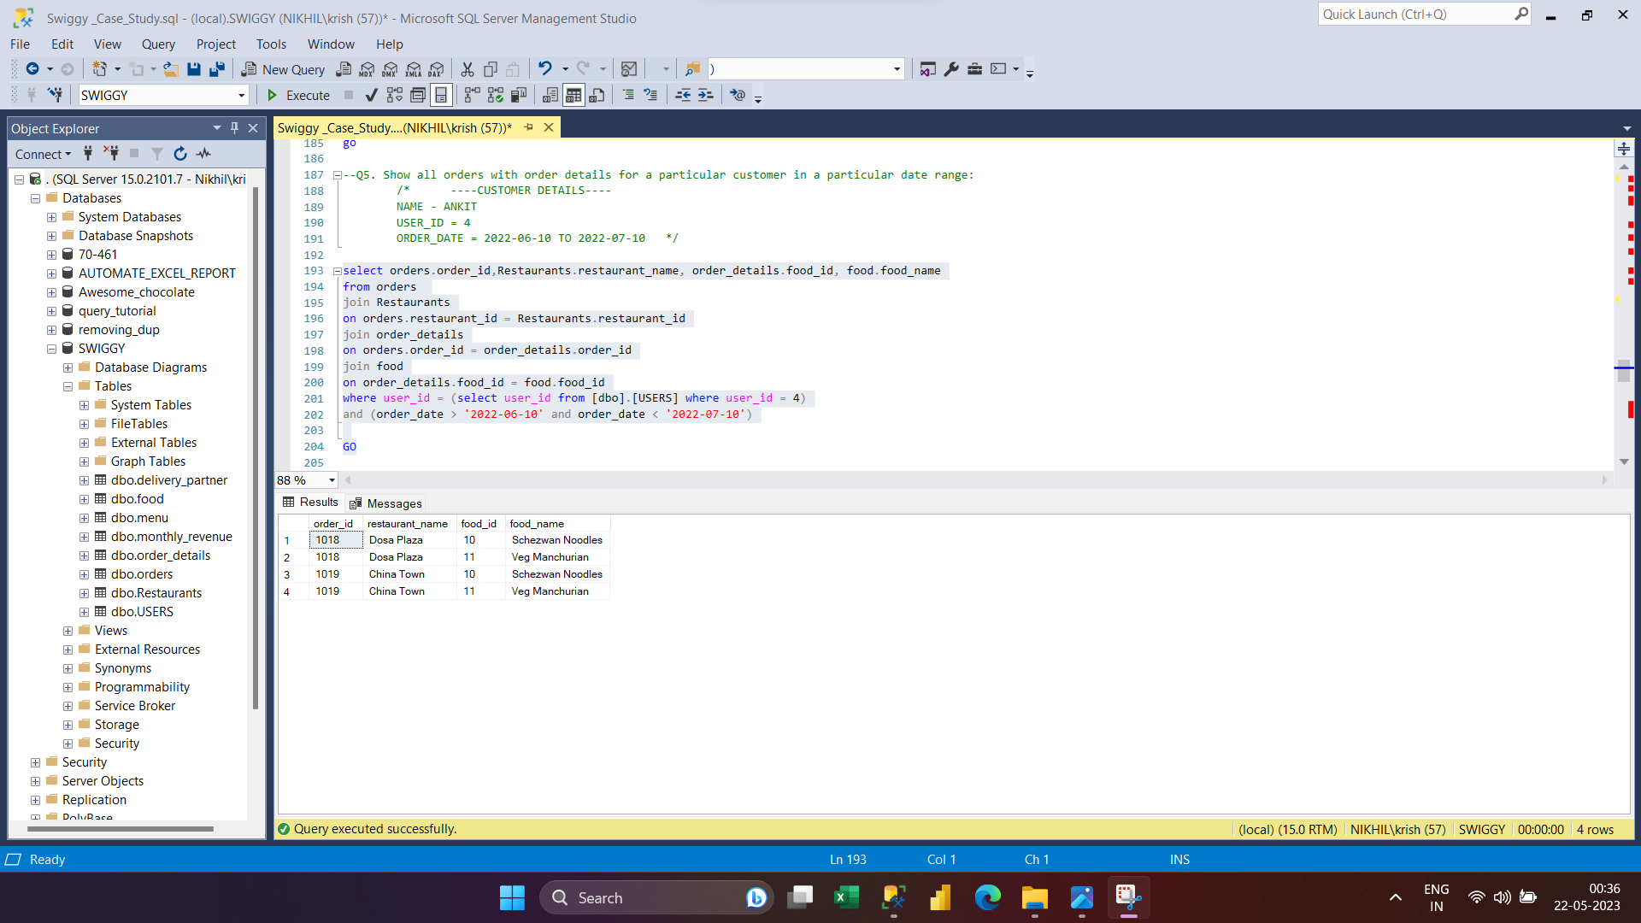Click the MDX query icon
This screenshot has width=1641, height=923.
coord(368,69)
